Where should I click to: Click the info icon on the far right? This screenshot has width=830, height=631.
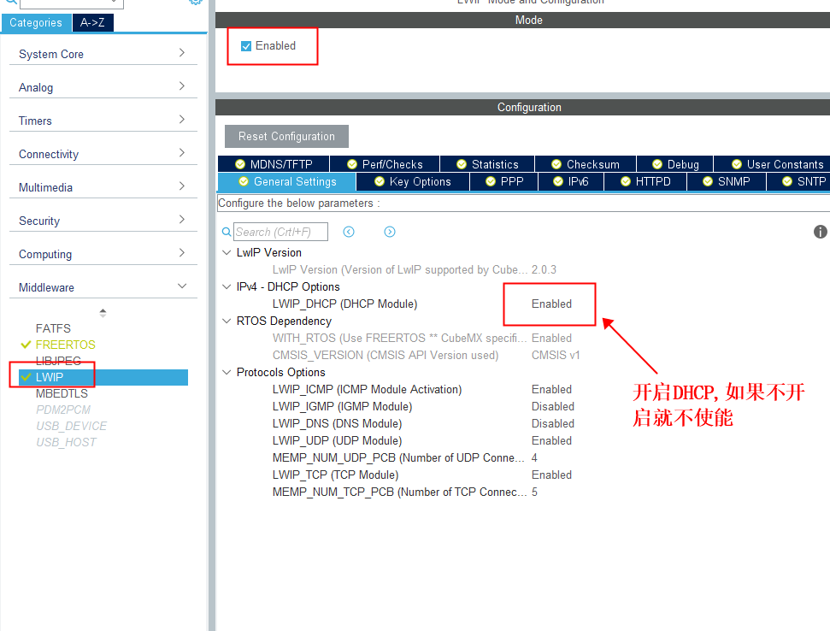click(820, 232)
